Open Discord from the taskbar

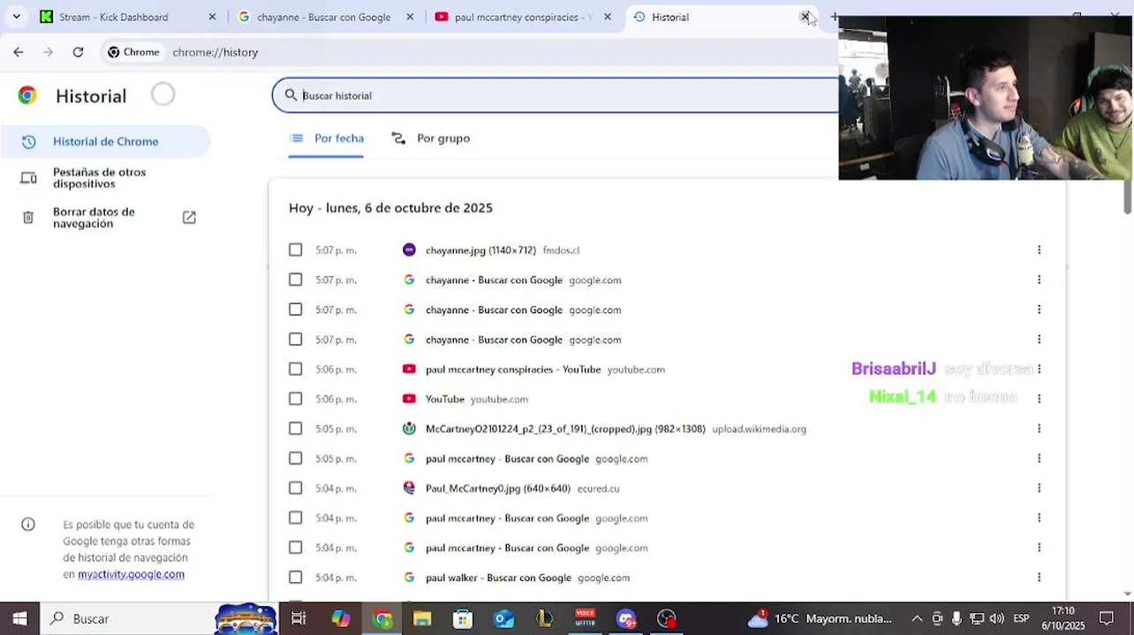tap(626, 618)
